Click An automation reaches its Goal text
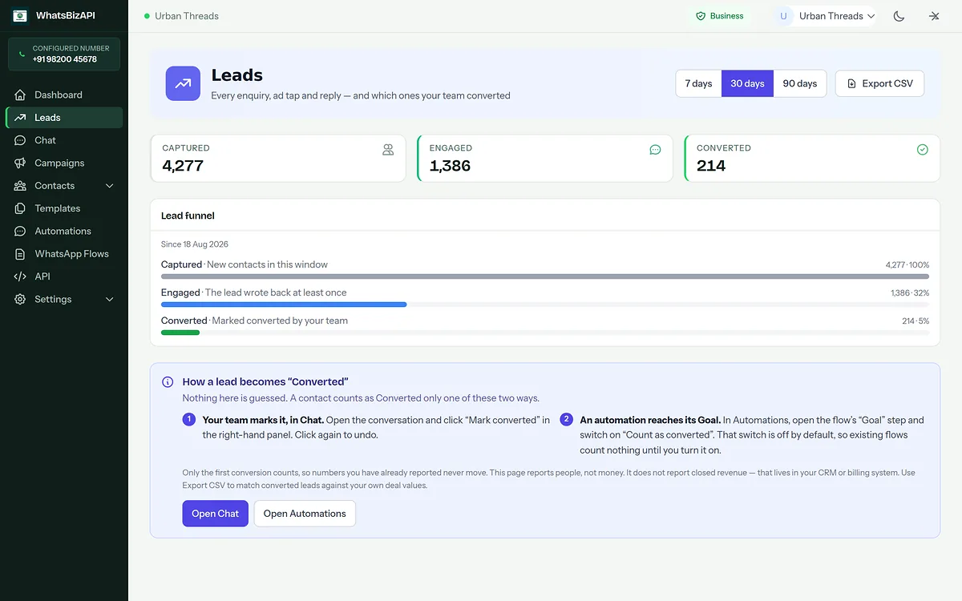 (650, 420)
